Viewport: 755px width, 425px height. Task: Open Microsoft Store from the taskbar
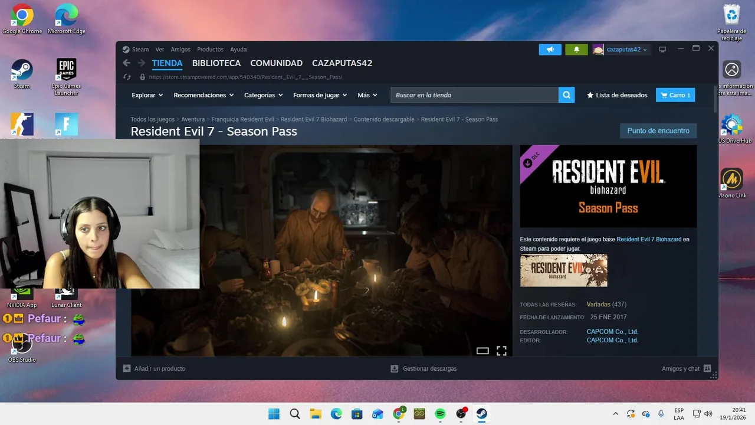click(357, 414)
